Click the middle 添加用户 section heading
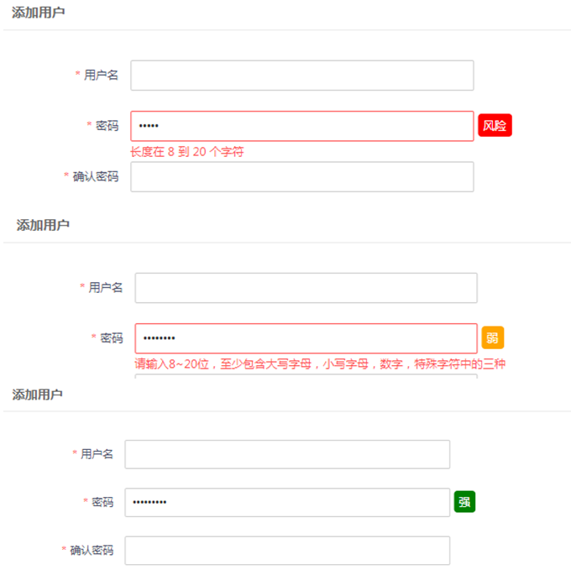The height and width of the screenshot is (575, 571). [x=43, y=225]
